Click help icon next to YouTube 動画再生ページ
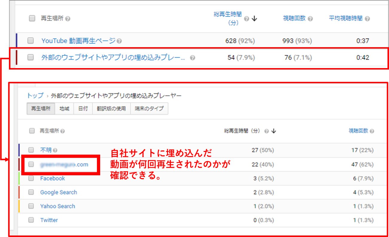 [119, 41]
